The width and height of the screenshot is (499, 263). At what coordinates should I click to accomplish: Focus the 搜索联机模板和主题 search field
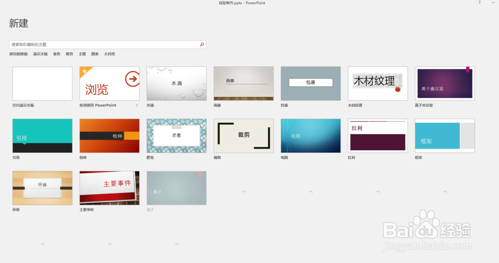108,44
